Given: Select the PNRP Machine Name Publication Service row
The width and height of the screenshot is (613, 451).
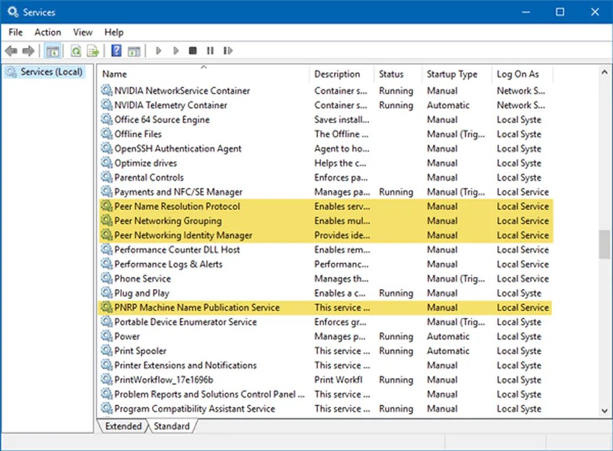Looking at the screenshot, I should pyautogui.click(x=197, y=307).
